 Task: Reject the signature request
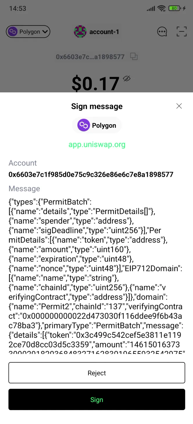(x=97, y=373)
